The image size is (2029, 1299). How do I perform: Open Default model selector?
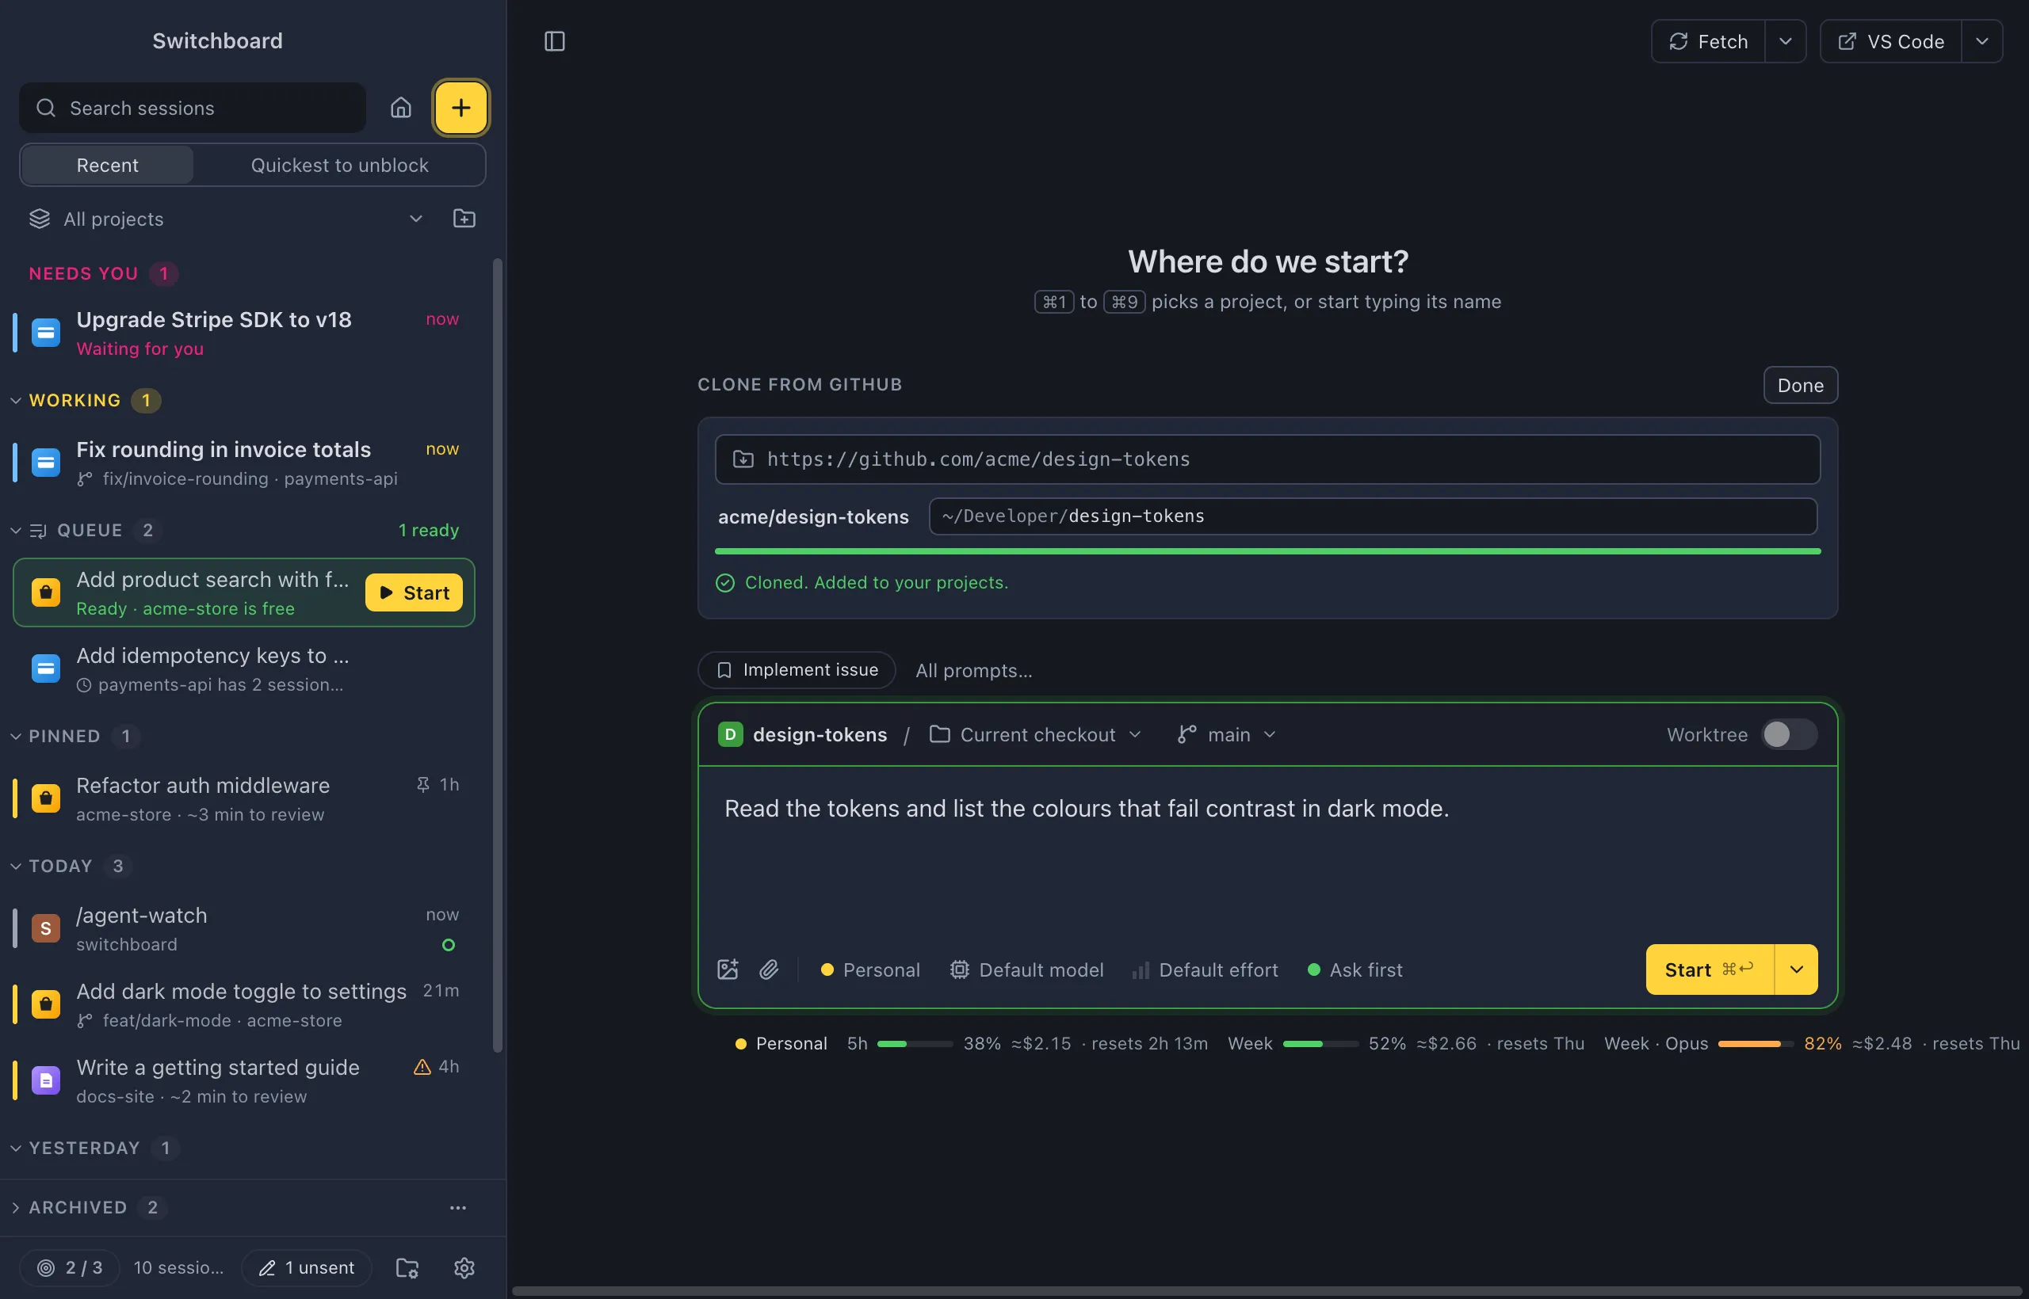point(1026,969)
